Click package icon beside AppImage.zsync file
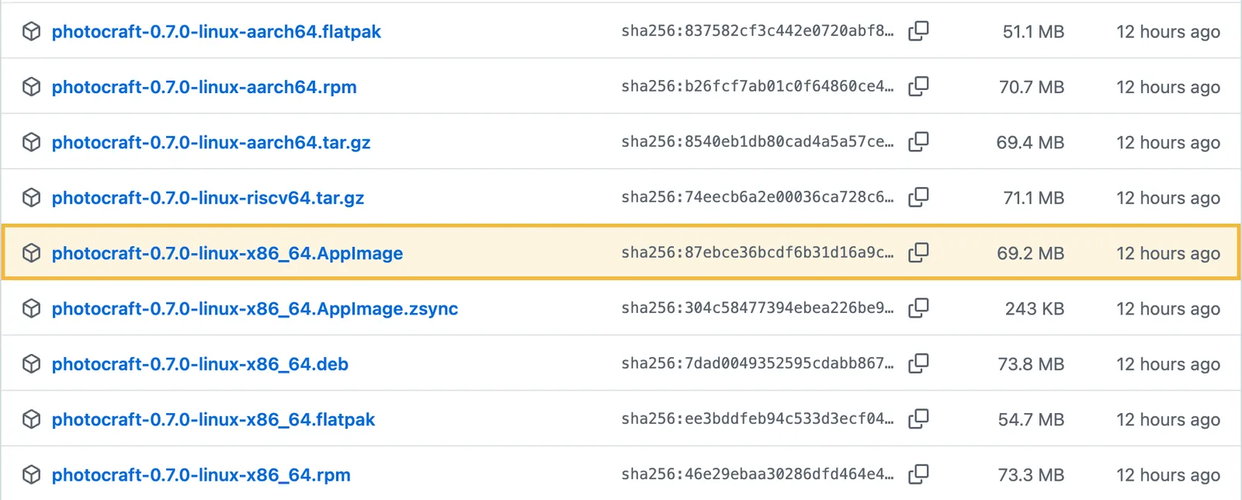The image size is (1242, 500). (31, 309)
